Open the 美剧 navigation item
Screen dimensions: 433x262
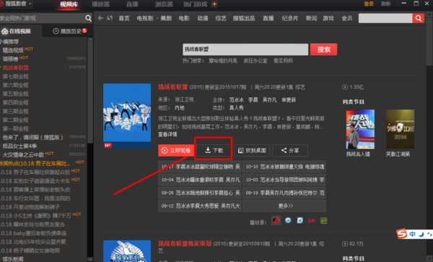pyautogui.click(x=166, y=18)
